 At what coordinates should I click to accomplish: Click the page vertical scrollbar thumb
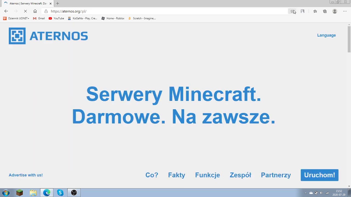pos(349,39)
